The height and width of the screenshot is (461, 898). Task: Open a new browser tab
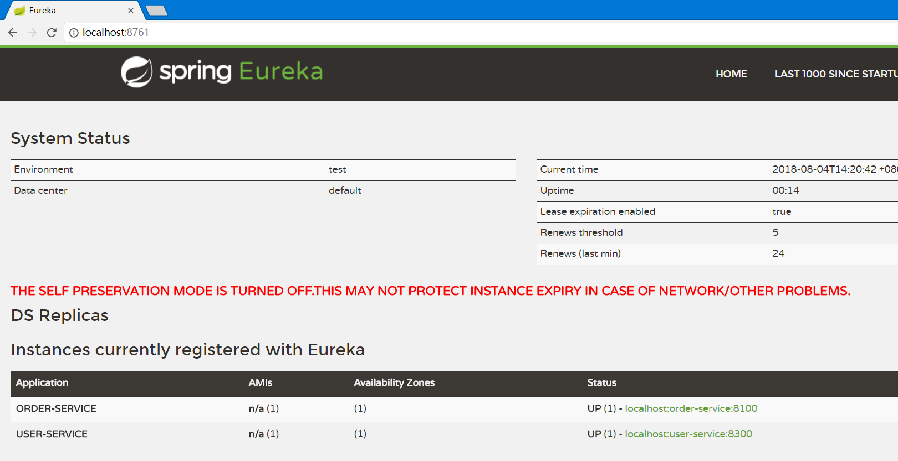156,11
